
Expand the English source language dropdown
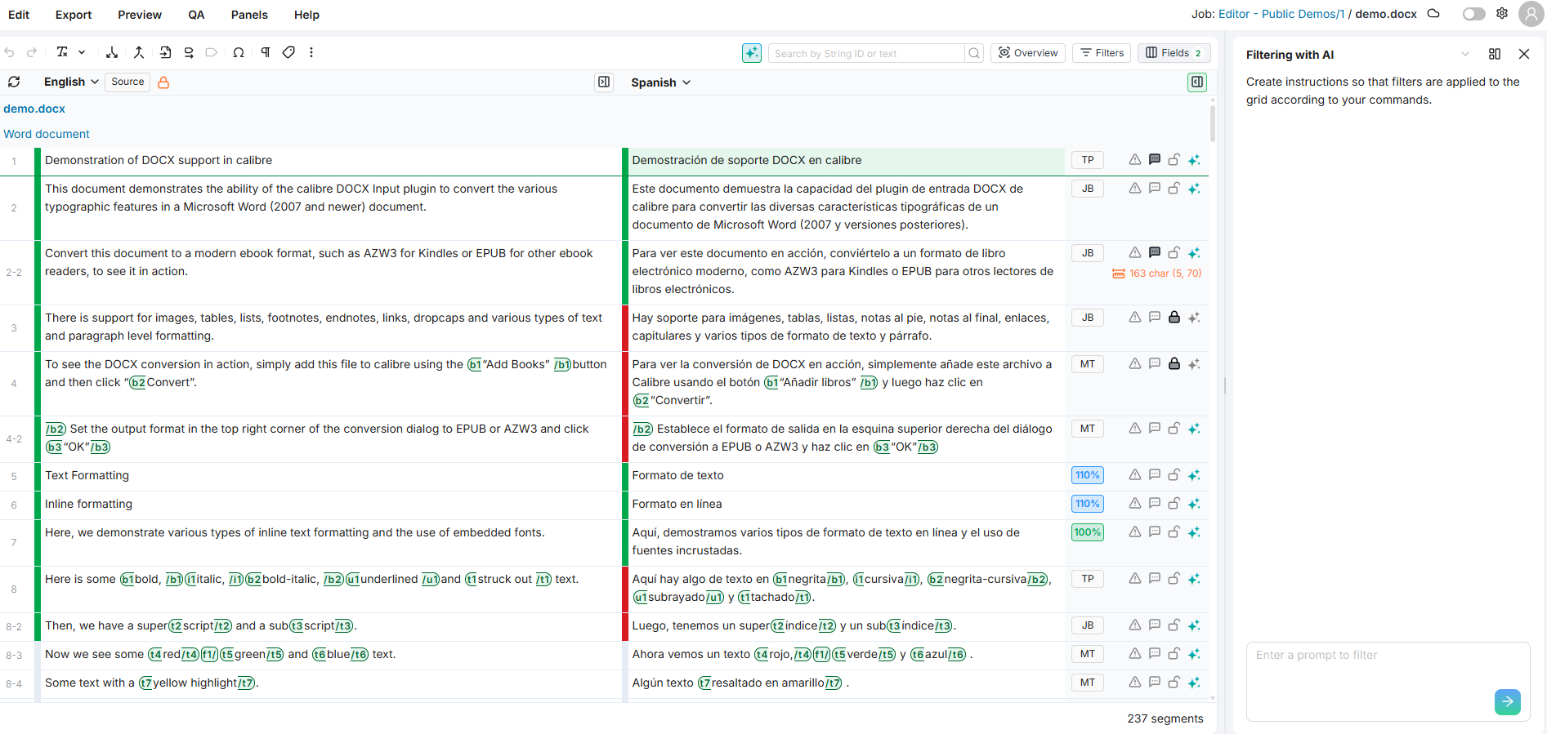tap(71, 82)
